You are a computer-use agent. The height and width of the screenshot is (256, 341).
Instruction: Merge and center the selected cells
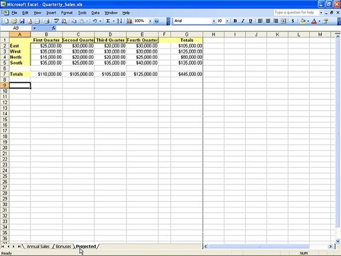(283, 21)
